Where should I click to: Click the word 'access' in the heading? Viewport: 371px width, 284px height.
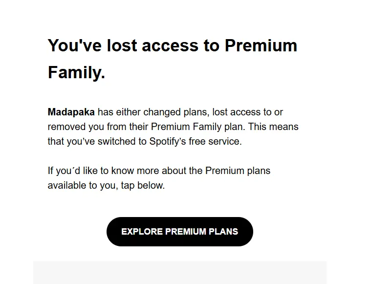click(x=170, y=45)
